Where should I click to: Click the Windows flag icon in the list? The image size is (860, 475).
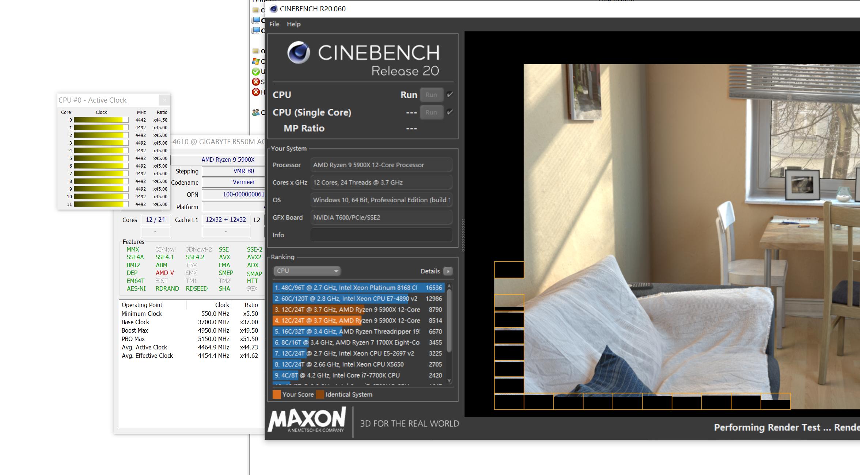256,61
